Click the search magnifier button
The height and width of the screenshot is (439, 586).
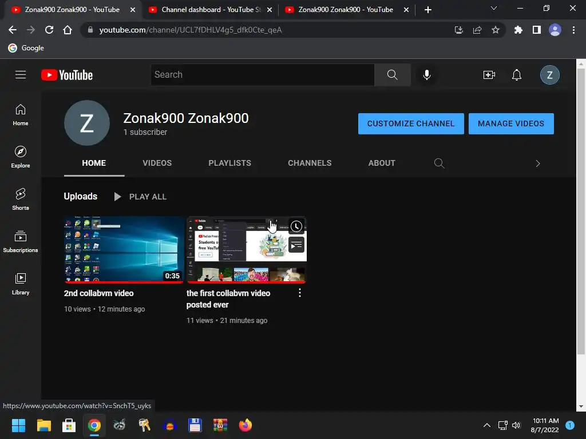click(x=392, y=75)
